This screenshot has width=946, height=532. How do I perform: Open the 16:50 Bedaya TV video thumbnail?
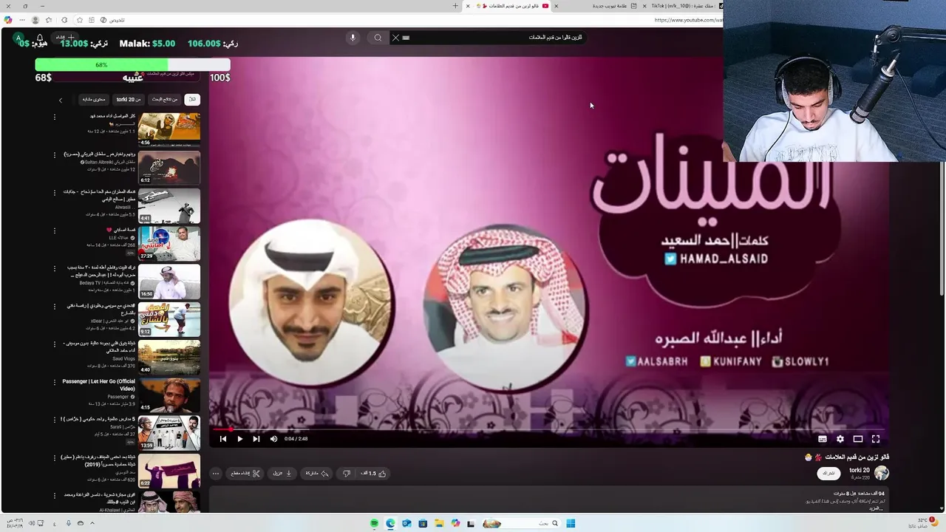[169, 282]
